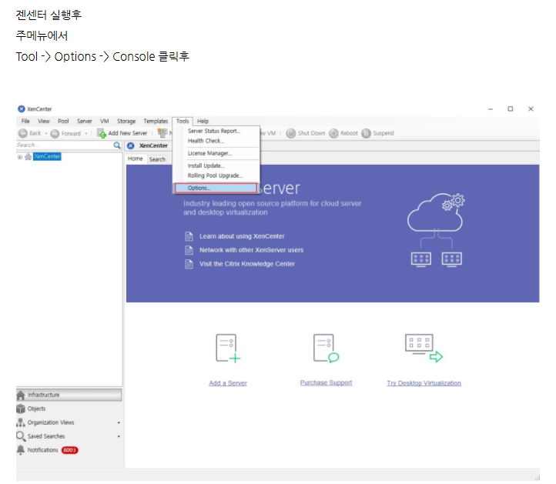
Task: Minimize the XenCenter window
Action: [491, 109]
